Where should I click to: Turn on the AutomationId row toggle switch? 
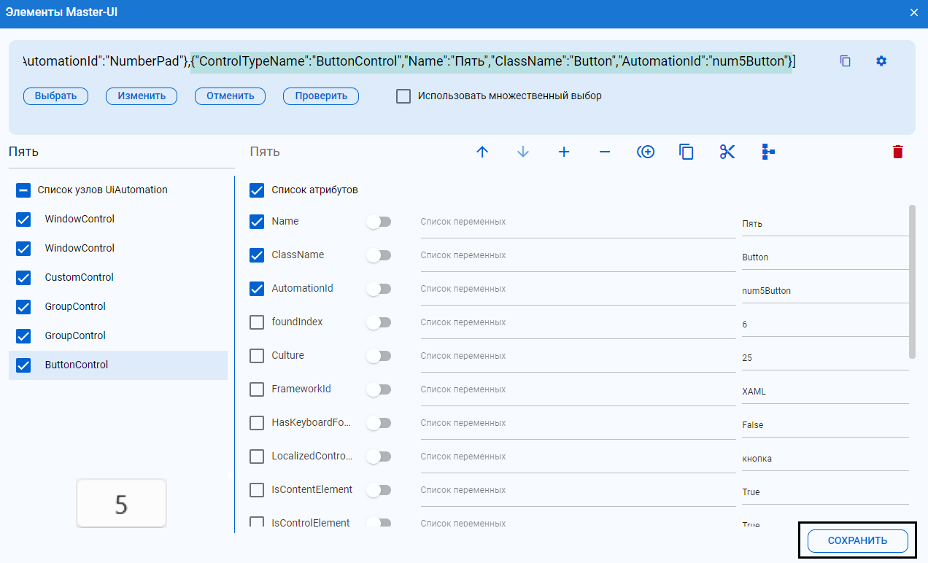[379, 289]
